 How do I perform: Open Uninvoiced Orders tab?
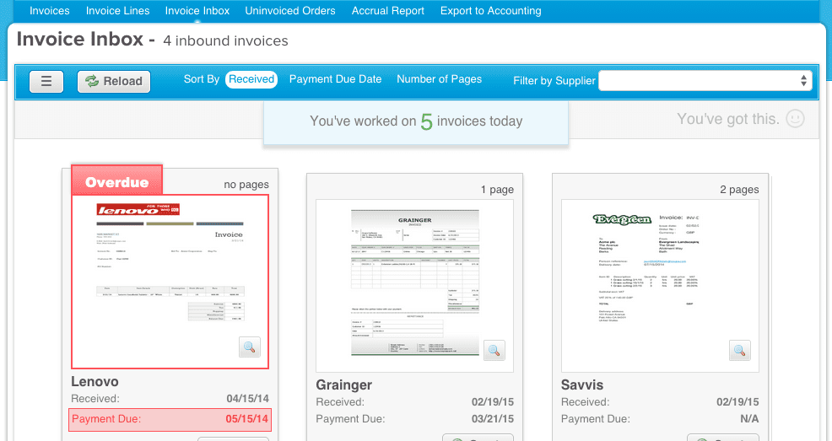[290, 11]
